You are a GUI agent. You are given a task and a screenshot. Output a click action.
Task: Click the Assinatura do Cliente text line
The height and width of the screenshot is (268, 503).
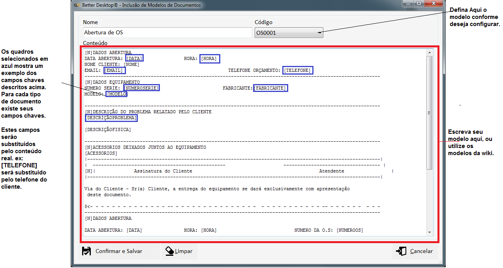tap(163, 171)
